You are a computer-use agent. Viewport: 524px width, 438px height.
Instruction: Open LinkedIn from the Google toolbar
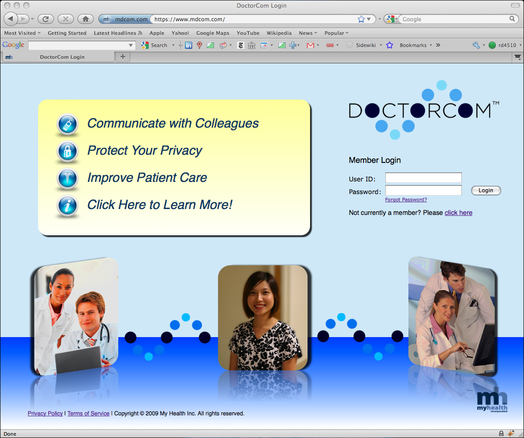tap(189, 45)
